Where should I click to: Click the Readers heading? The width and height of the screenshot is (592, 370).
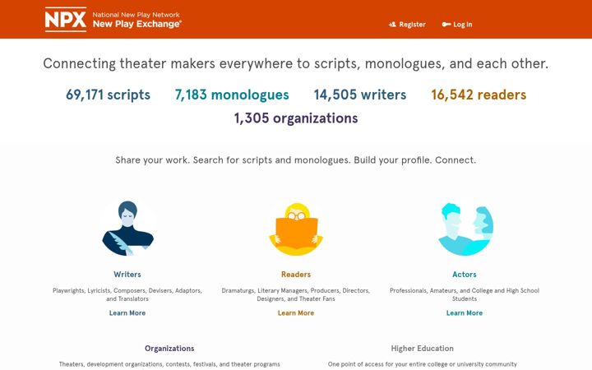tap(296, 275)
